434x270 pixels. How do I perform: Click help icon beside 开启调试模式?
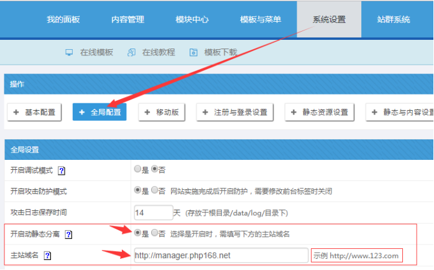point(62,170)
